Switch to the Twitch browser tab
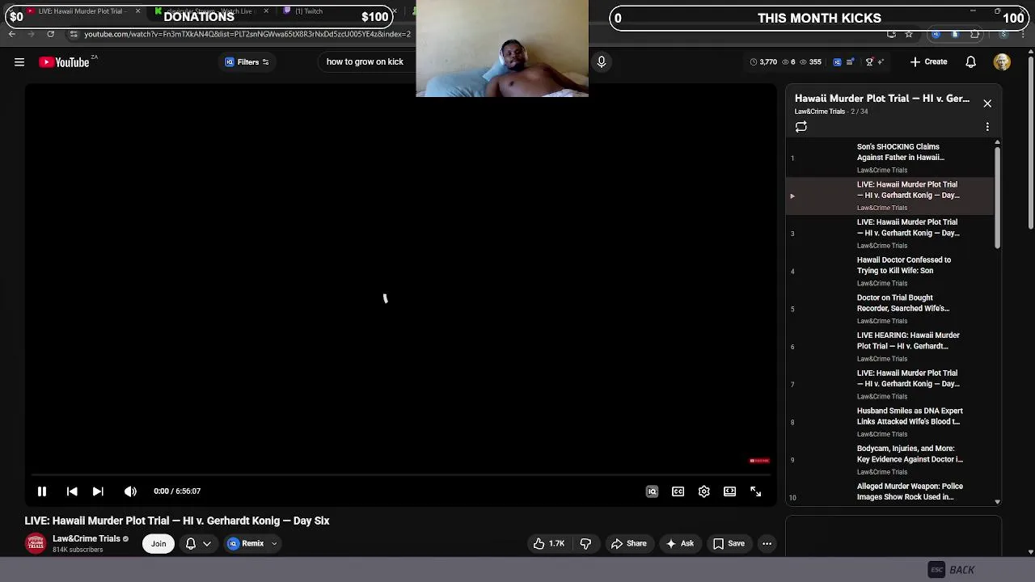Screen dimensions: 1035x582 coord(309,11)
